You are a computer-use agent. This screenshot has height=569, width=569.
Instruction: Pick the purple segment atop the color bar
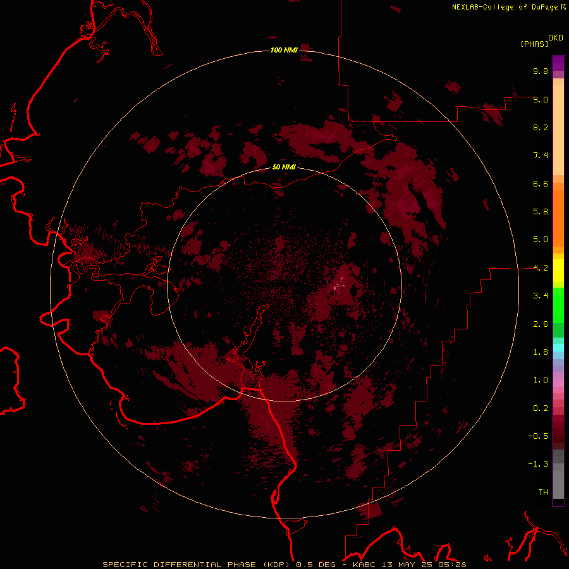(x=558, y=63)
